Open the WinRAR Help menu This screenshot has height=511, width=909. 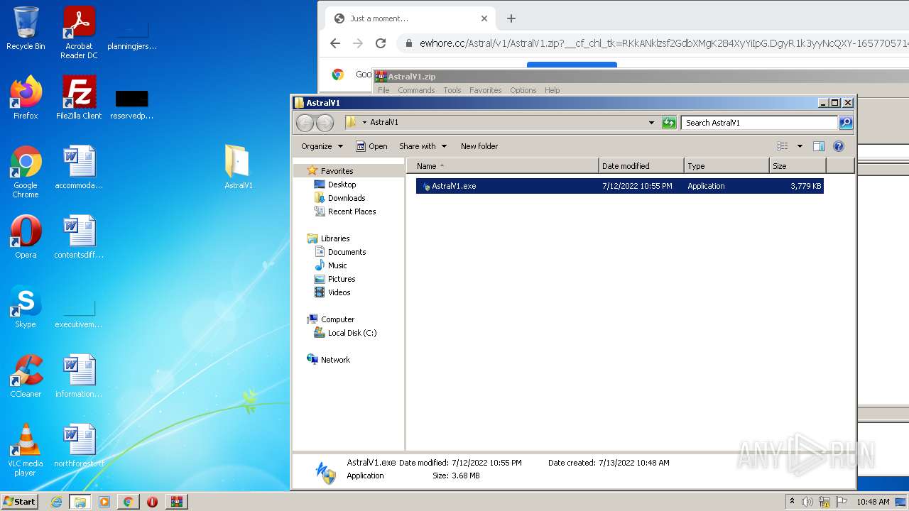(x=553, y=90)
